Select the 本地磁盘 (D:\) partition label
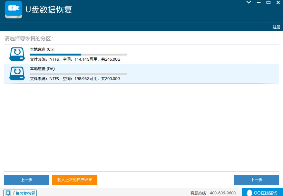 point(42,69)
